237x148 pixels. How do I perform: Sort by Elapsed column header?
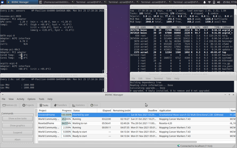(104, 111)
